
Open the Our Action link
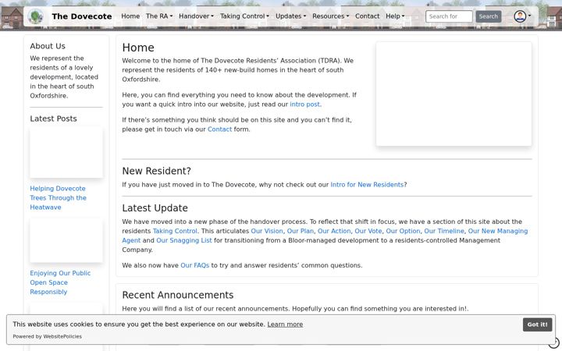334,231
